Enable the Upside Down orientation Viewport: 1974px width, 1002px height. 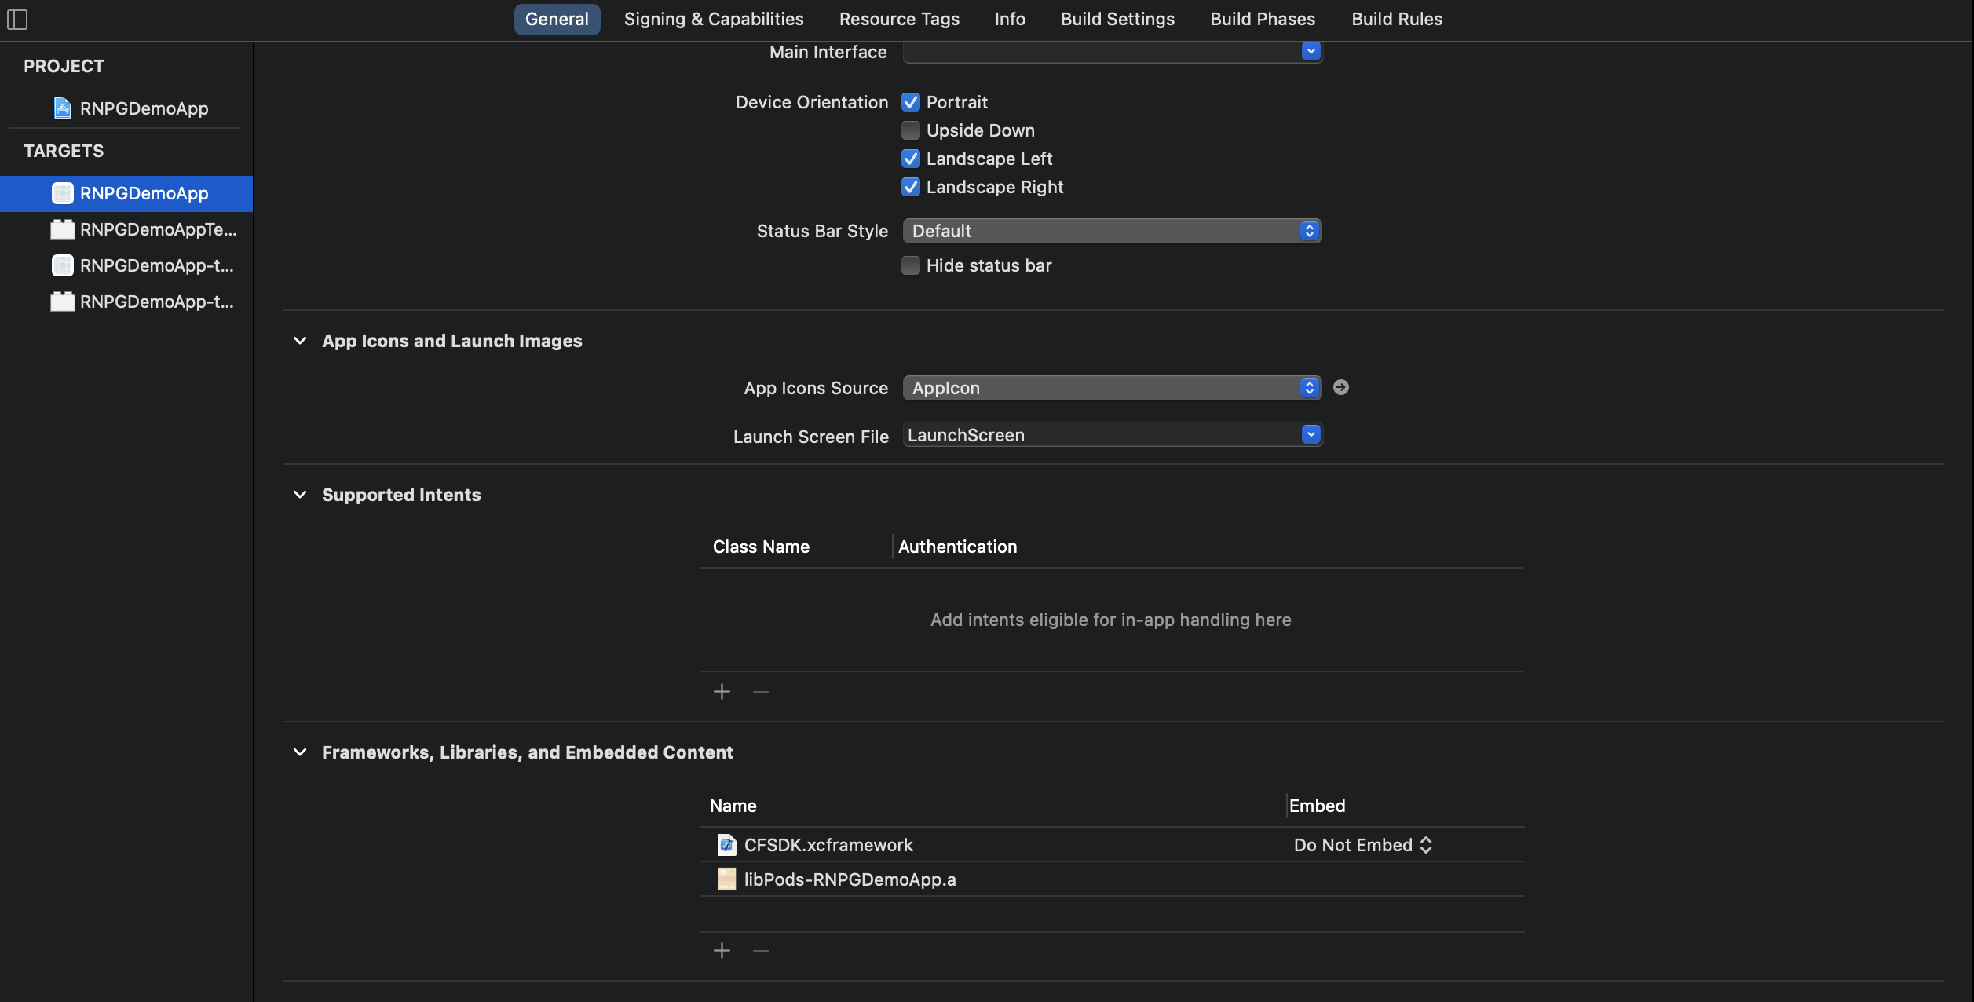click(911, 130)
